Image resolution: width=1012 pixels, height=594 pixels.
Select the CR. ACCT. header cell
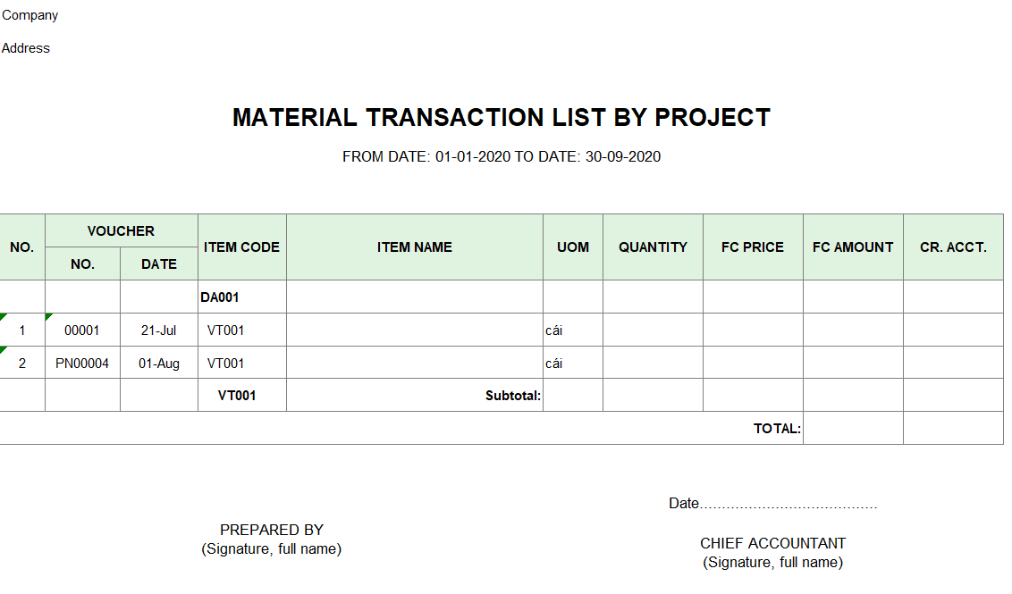pyautogui.click(x=953, y=247)
